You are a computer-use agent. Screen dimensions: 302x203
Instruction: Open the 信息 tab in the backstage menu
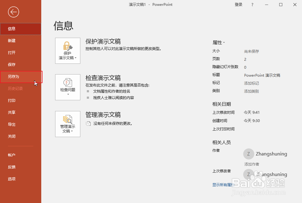(x=21, y=29)
